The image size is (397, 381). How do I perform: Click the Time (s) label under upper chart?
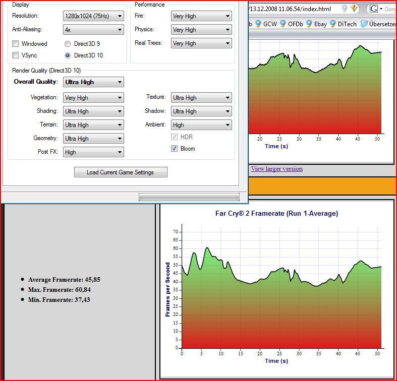coord(276,146)
